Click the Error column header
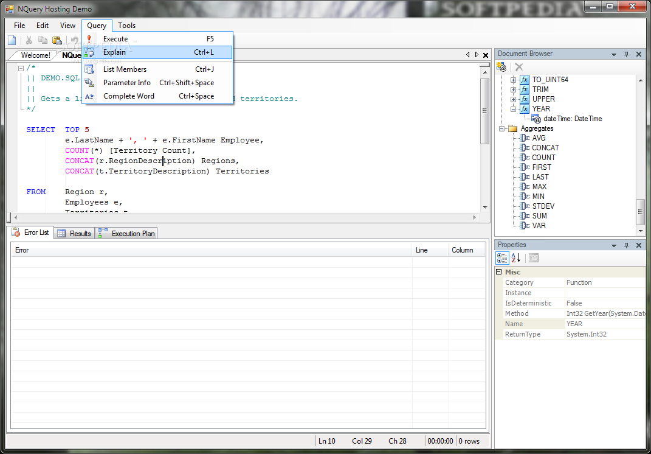The width and height of the screenshot is (651, 454). point(212,250)
